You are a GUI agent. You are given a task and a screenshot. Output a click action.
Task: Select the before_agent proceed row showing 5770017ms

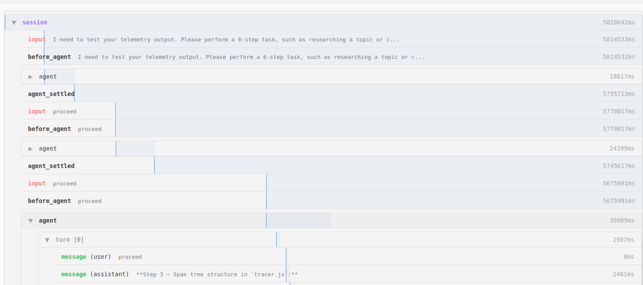pyautogui.click(x=332, y=129)
